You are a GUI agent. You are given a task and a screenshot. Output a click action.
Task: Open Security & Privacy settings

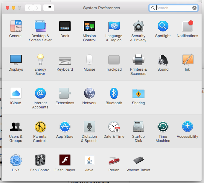click(x=138, y=26)
